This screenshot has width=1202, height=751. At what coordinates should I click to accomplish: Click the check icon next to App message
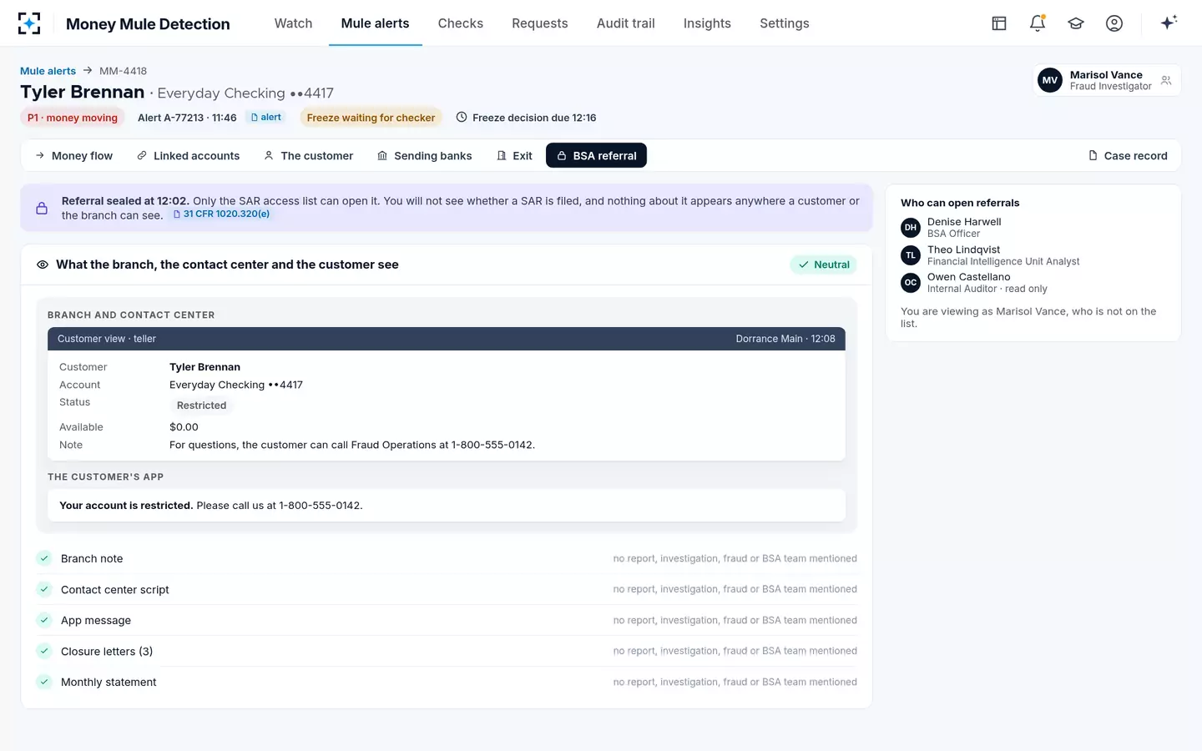click(44, 620)
